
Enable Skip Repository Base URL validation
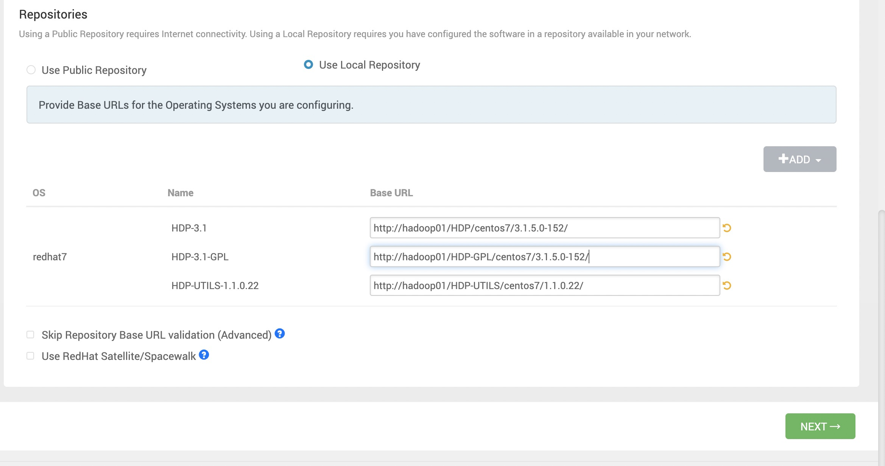pos(30,335)
